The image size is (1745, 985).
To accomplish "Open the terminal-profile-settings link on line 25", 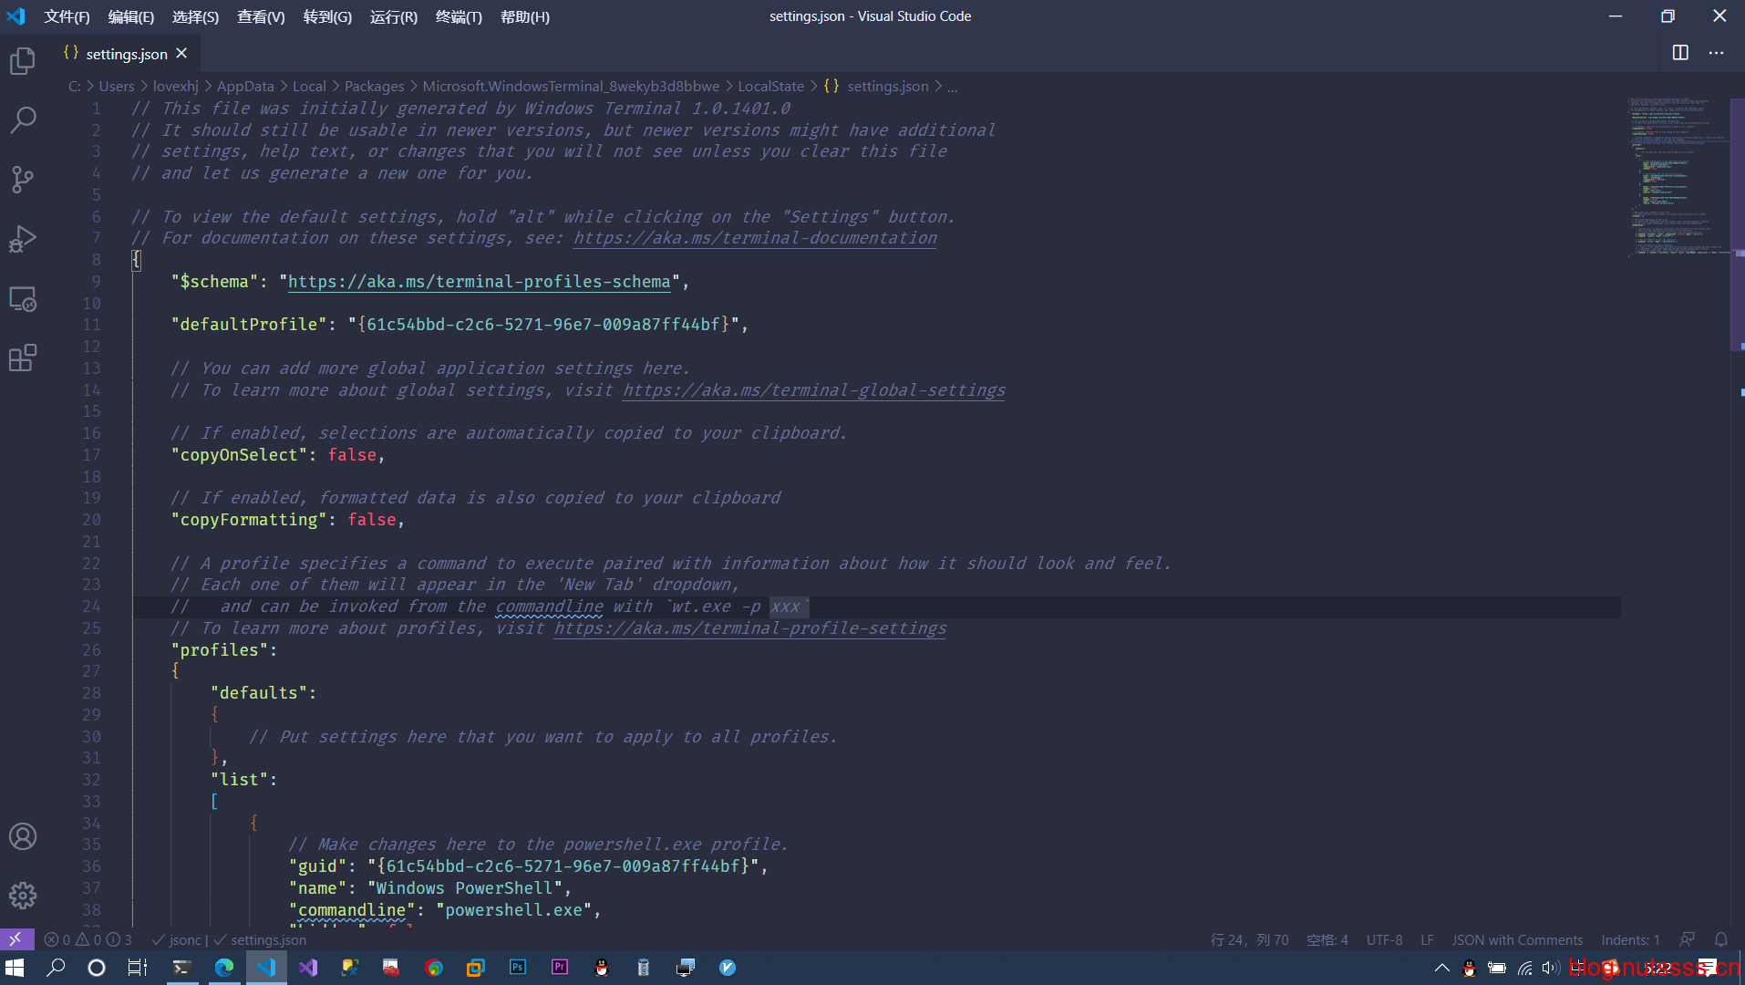I will (x=750, y=628).
